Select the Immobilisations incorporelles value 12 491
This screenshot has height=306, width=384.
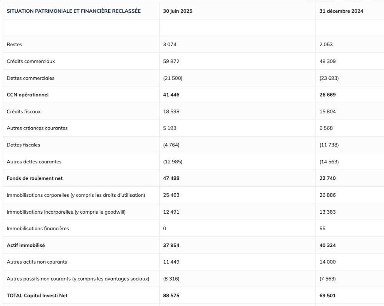point(171,212)
